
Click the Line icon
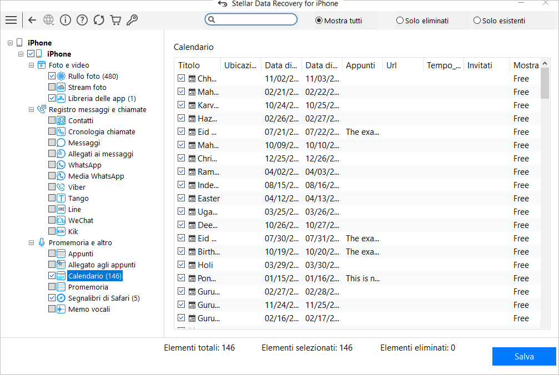coord(61,209)
